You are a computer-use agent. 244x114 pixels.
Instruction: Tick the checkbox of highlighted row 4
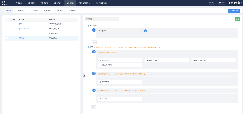pos(7,38)
